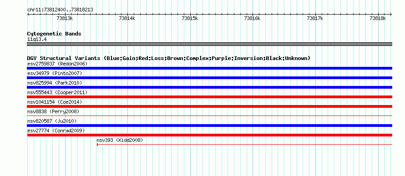
Task: Click the 73817k ruler tick label
Action: pos(315,18)
